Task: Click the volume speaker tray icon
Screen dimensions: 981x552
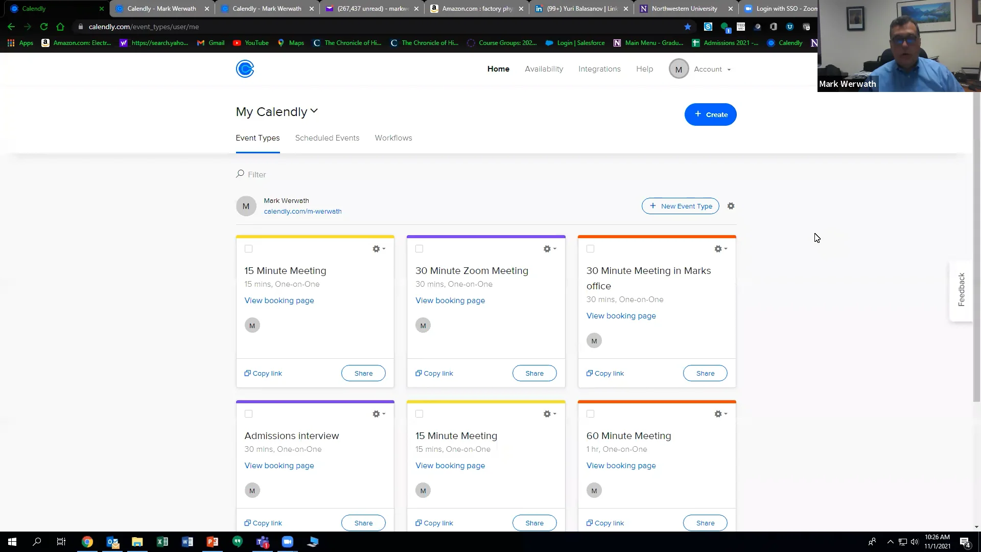Action: (x=914, y=542)
